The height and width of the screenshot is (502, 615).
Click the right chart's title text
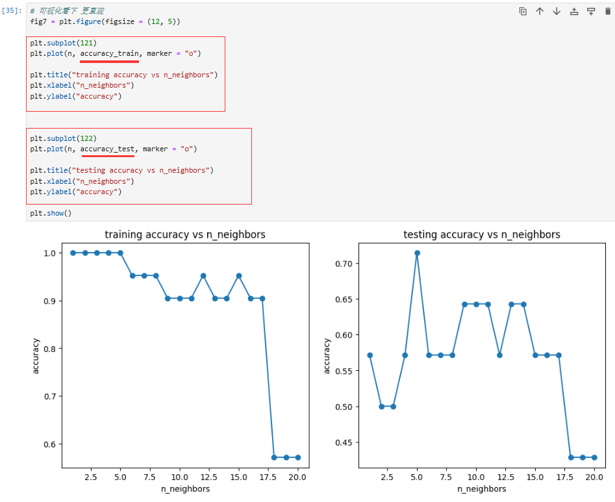point(482,234)
